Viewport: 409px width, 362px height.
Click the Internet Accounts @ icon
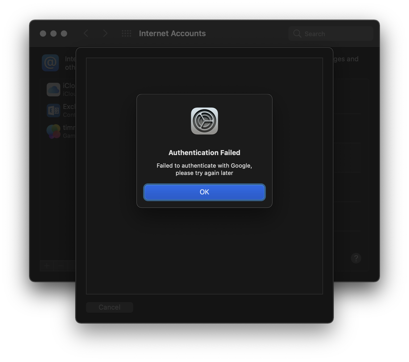coord(50,63)
